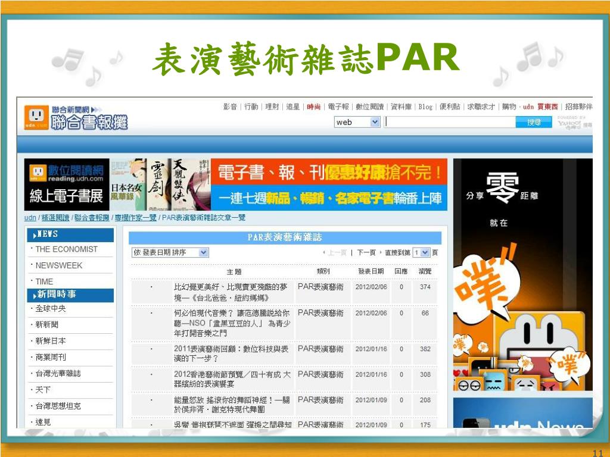This screenshot has height=457, width=610.
Task: Click the NEWS sidebar header
Action: [70, 234]
